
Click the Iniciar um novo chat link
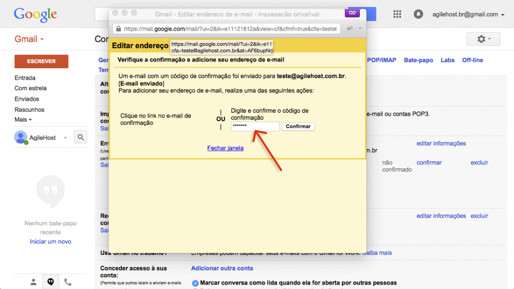[x=51, y=241]
